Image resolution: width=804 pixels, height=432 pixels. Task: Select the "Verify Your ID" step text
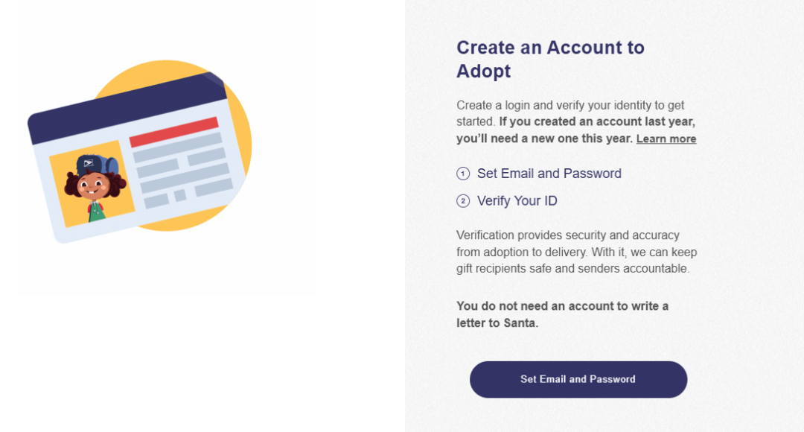point(517,201)
